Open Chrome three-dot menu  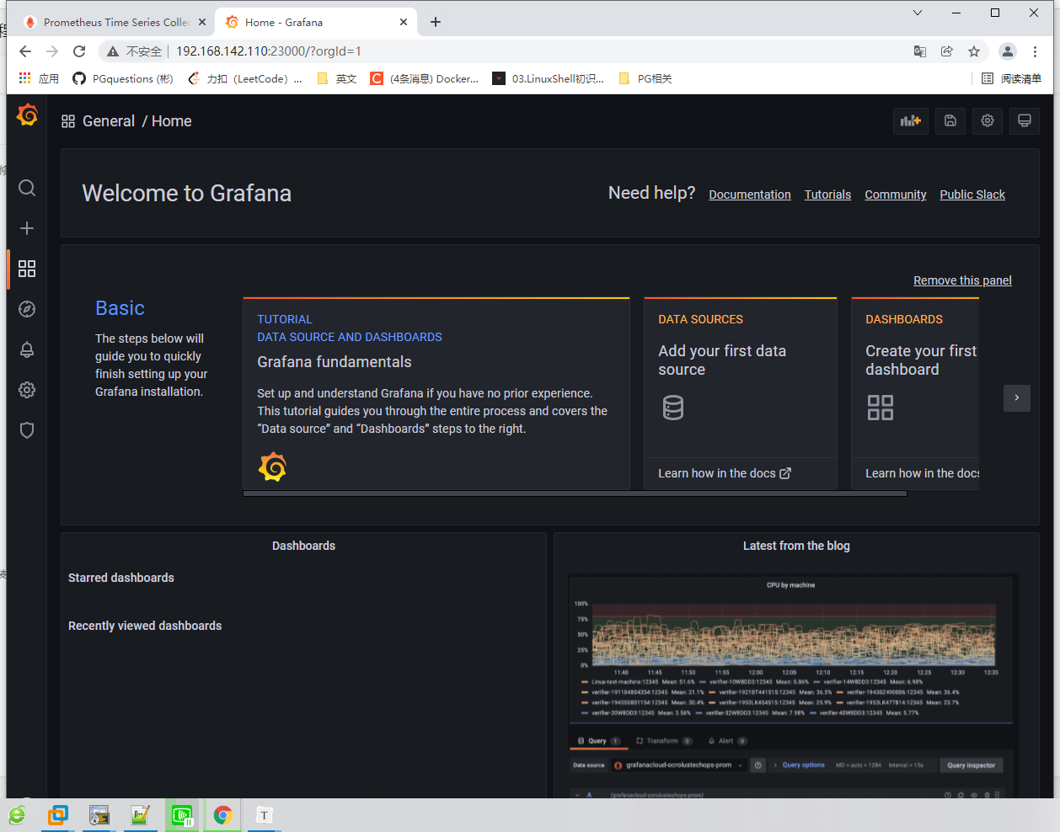click(1036, 51)
